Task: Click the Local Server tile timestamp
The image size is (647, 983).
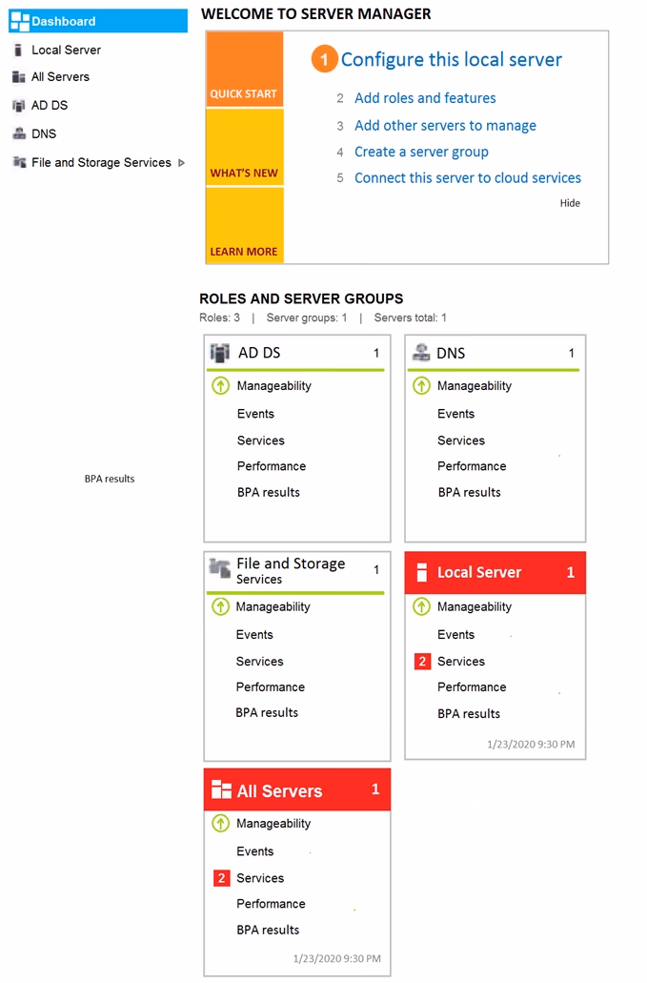Action: click(531, 744)
